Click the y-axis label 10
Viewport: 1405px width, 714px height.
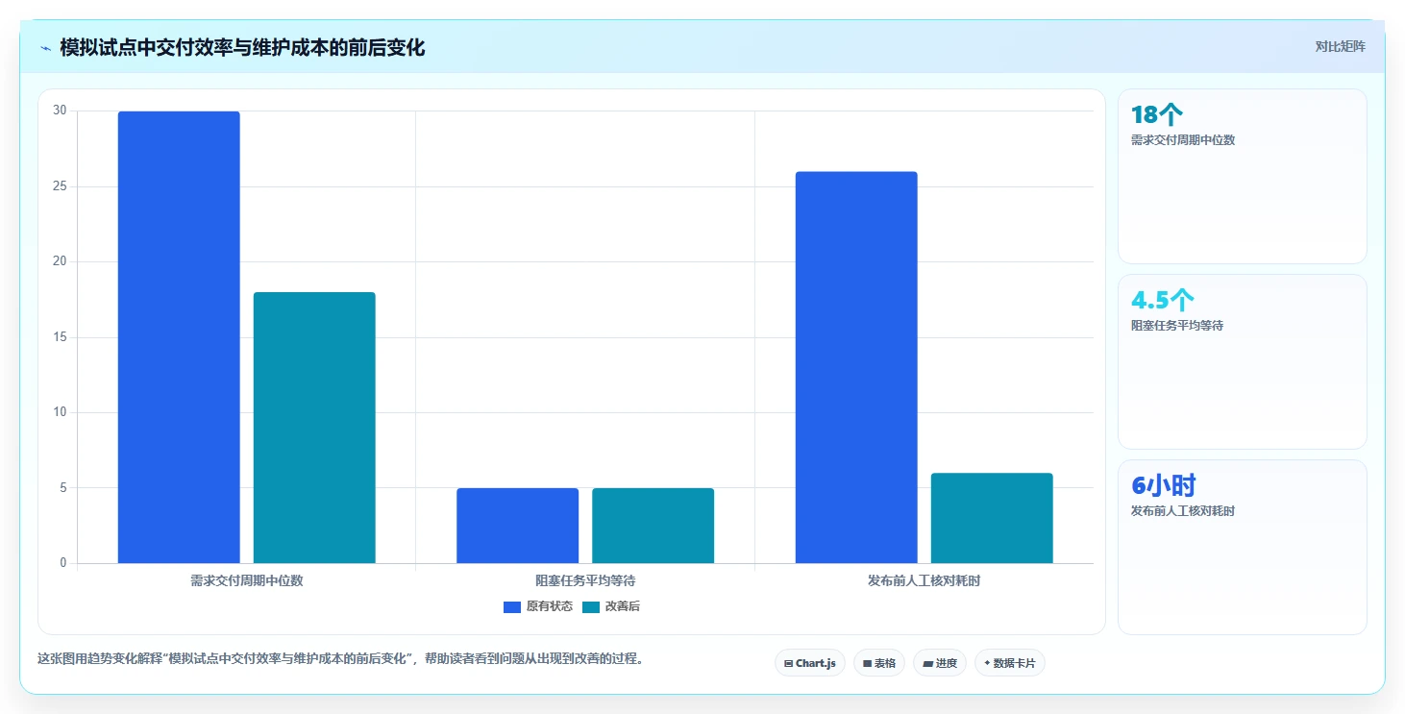coord(60,412)
